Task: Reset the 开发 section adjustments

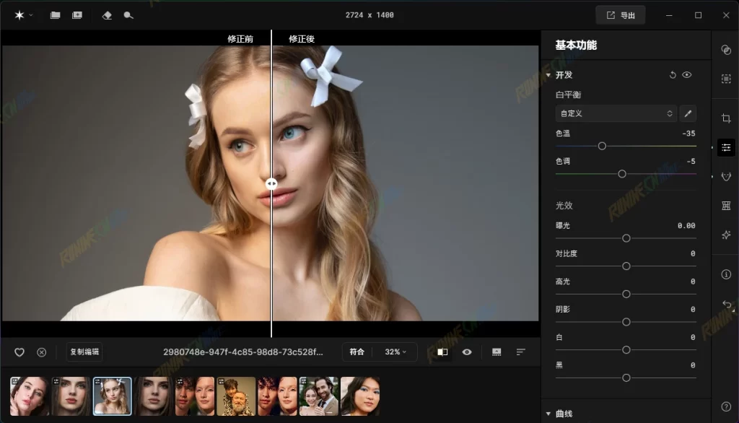Action: [673, 75]
